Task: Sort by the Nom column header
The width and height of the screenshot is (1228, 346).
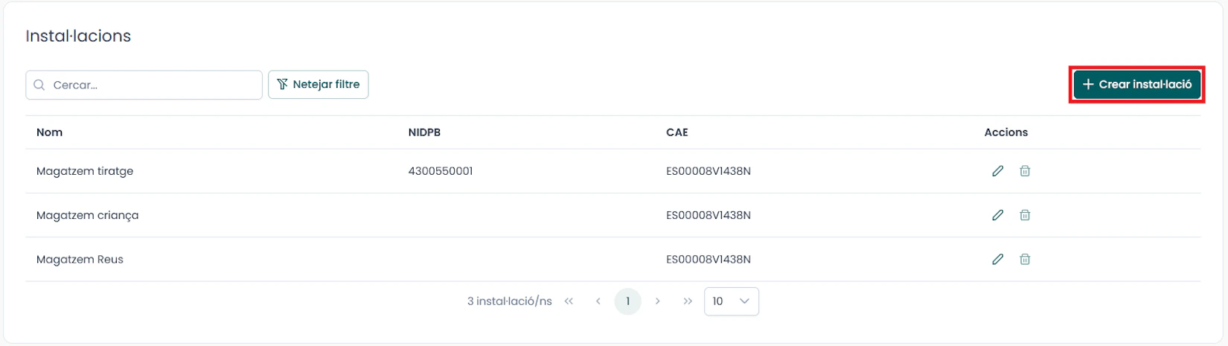Action: click(50, 132)
